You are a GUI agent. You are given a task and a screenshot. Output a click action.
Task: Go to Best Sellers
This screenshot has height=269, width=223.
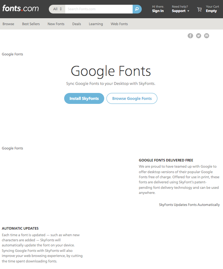coord(31,24)
